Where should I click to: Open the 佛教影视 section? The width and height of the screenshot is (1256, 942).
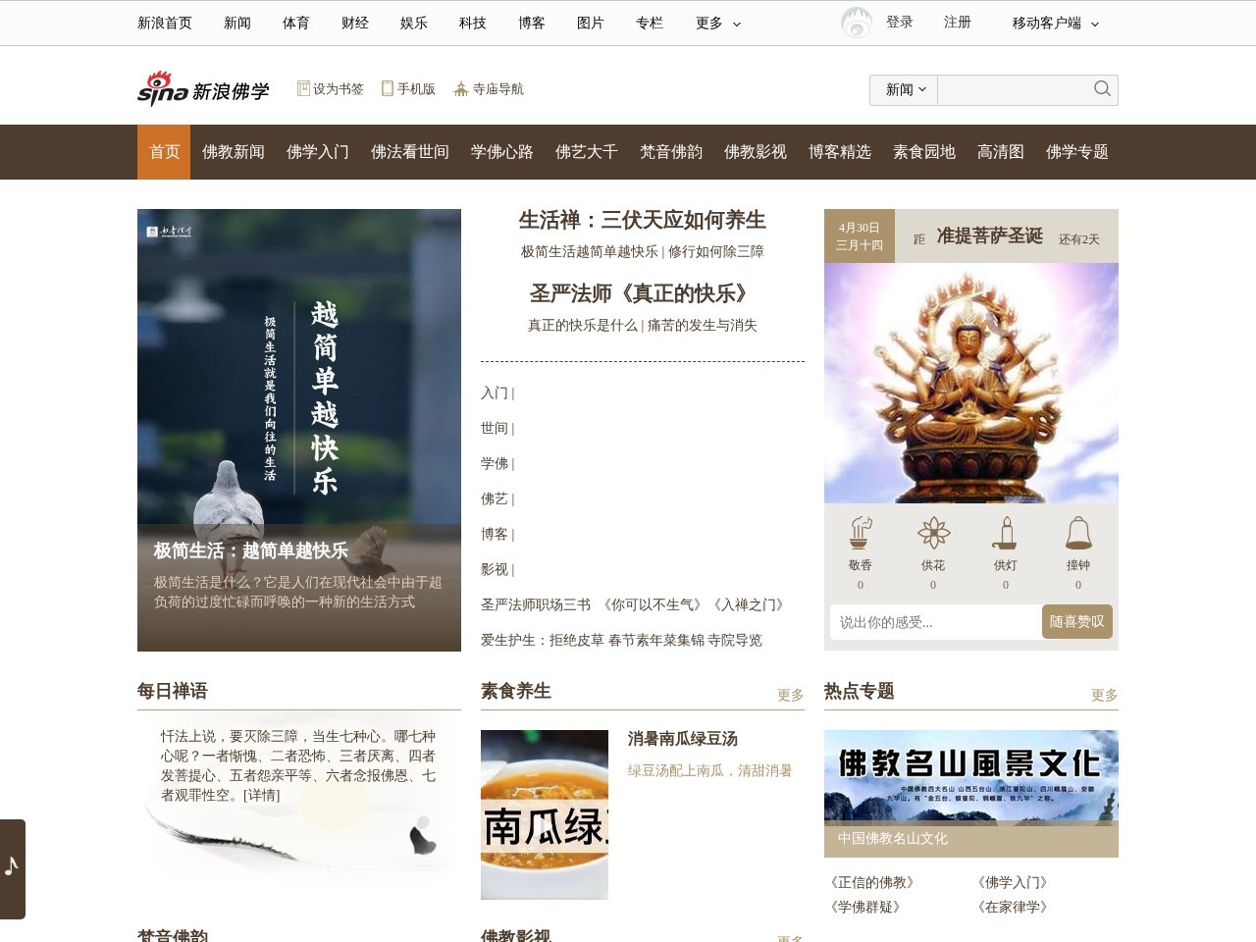pos(756,152)
